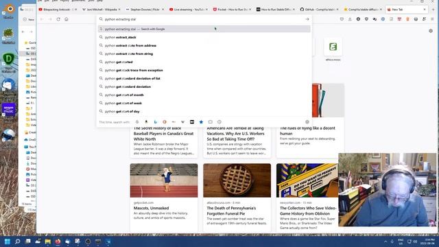This screenshot has height=247, width=439.
Task: Open 'Mascots, Unmasked' article link
Action: [151, 209]
